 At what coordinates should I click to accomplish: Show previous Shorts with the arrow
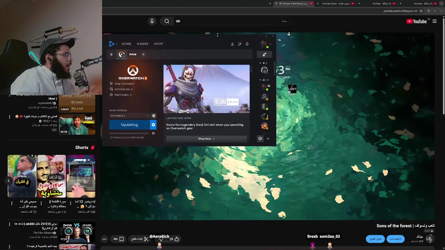[x=9, y=181]
